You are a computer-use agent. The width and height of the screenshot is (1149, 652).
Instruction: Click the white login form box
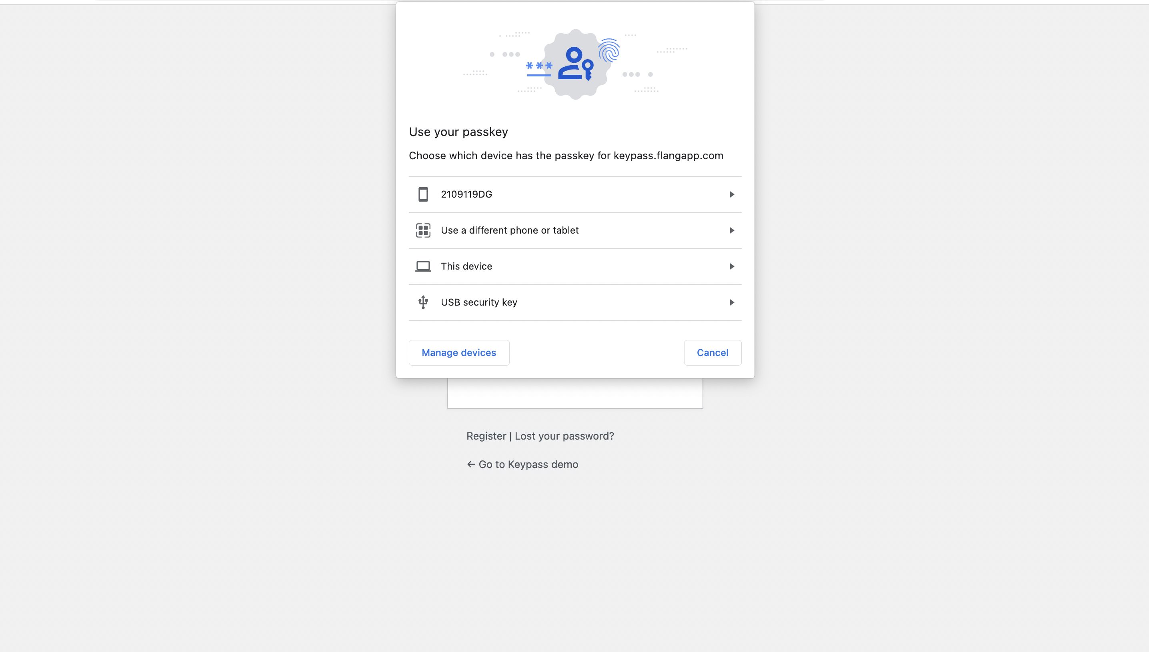575,393
